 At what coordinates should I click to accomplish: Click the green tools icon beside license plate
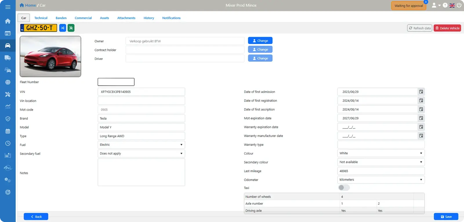[71, 28]
